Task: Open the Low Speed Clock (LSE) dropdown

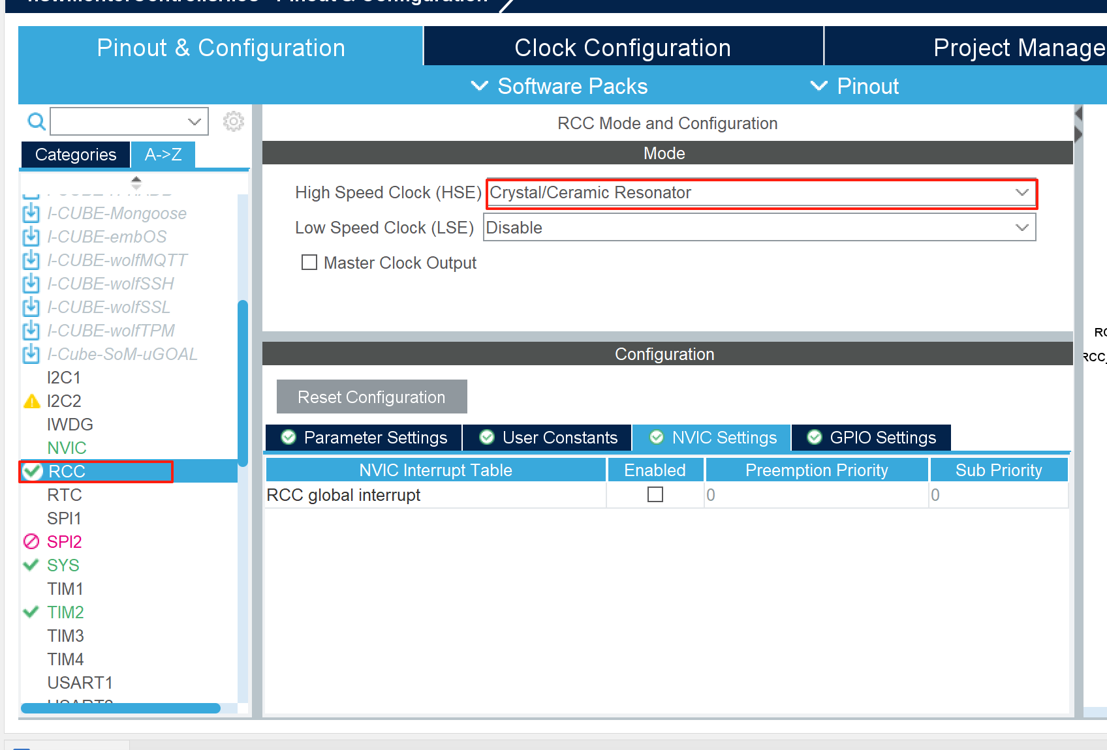Action: point(760,228)
